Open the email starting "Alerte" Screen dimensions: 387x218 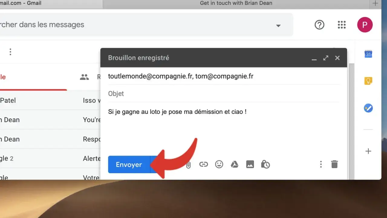point(50,158)
